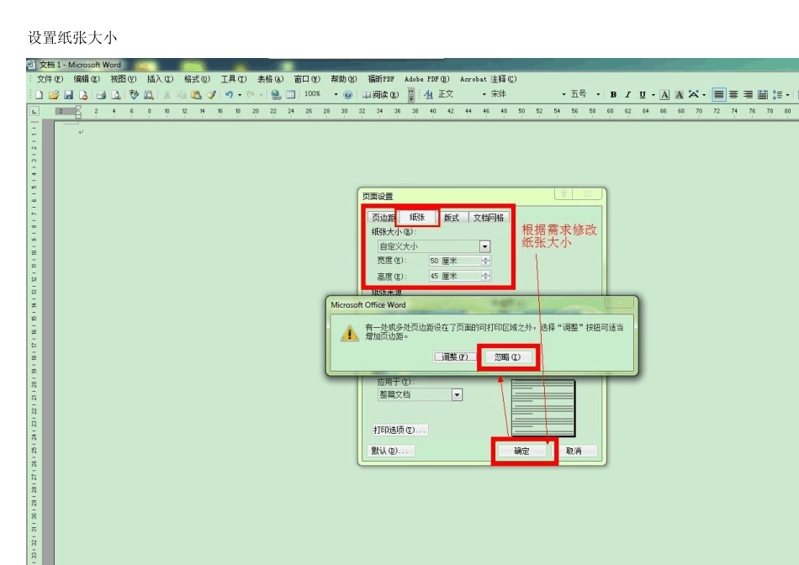799x565 pixels.
Task: Toggle Underline formatting
Action: (642, 95)
